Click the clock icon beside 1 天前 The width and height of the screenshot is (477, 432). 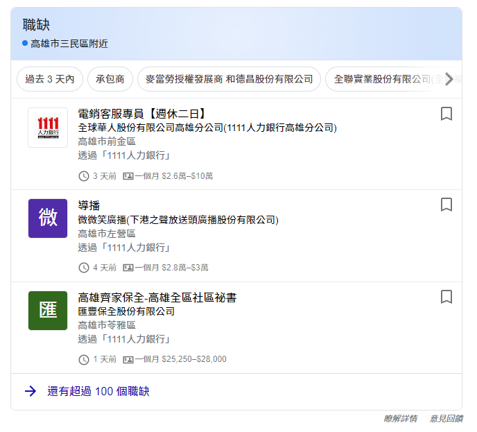[84, 360]
